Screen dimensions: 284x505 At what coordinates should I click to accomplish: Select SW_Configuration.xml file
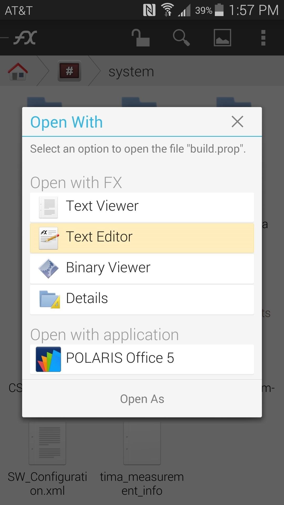pos(47,459)
